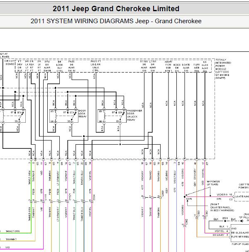Click the "DRV DR AJAR SW IN" pin label
Image resolution: width=249 pixels, height=252 pixels.
(x=47, y=66)
